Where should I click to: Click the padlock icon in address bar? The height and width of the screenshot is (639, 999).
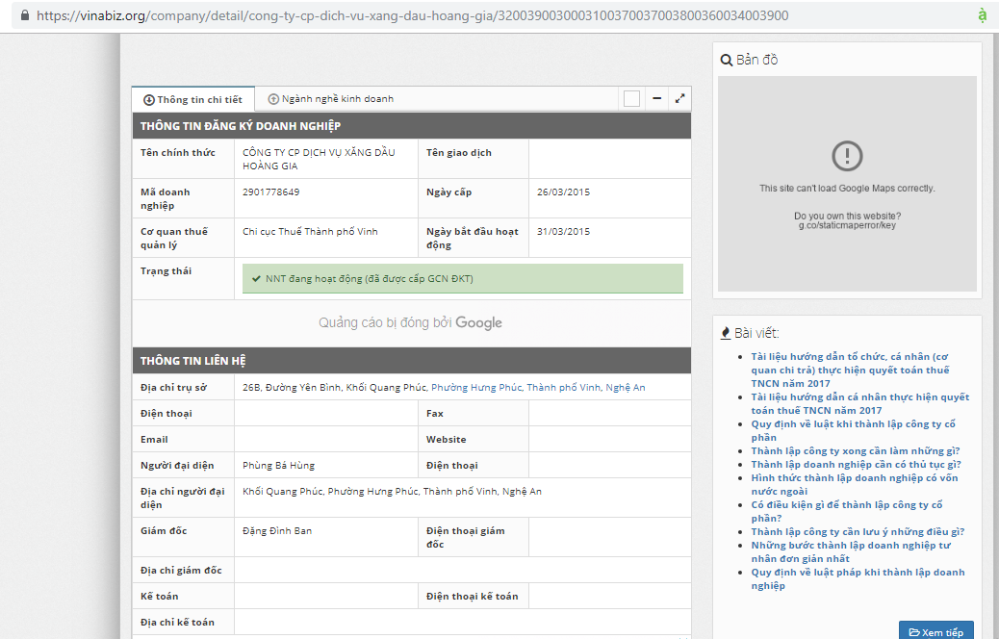(x=25, y=15)
